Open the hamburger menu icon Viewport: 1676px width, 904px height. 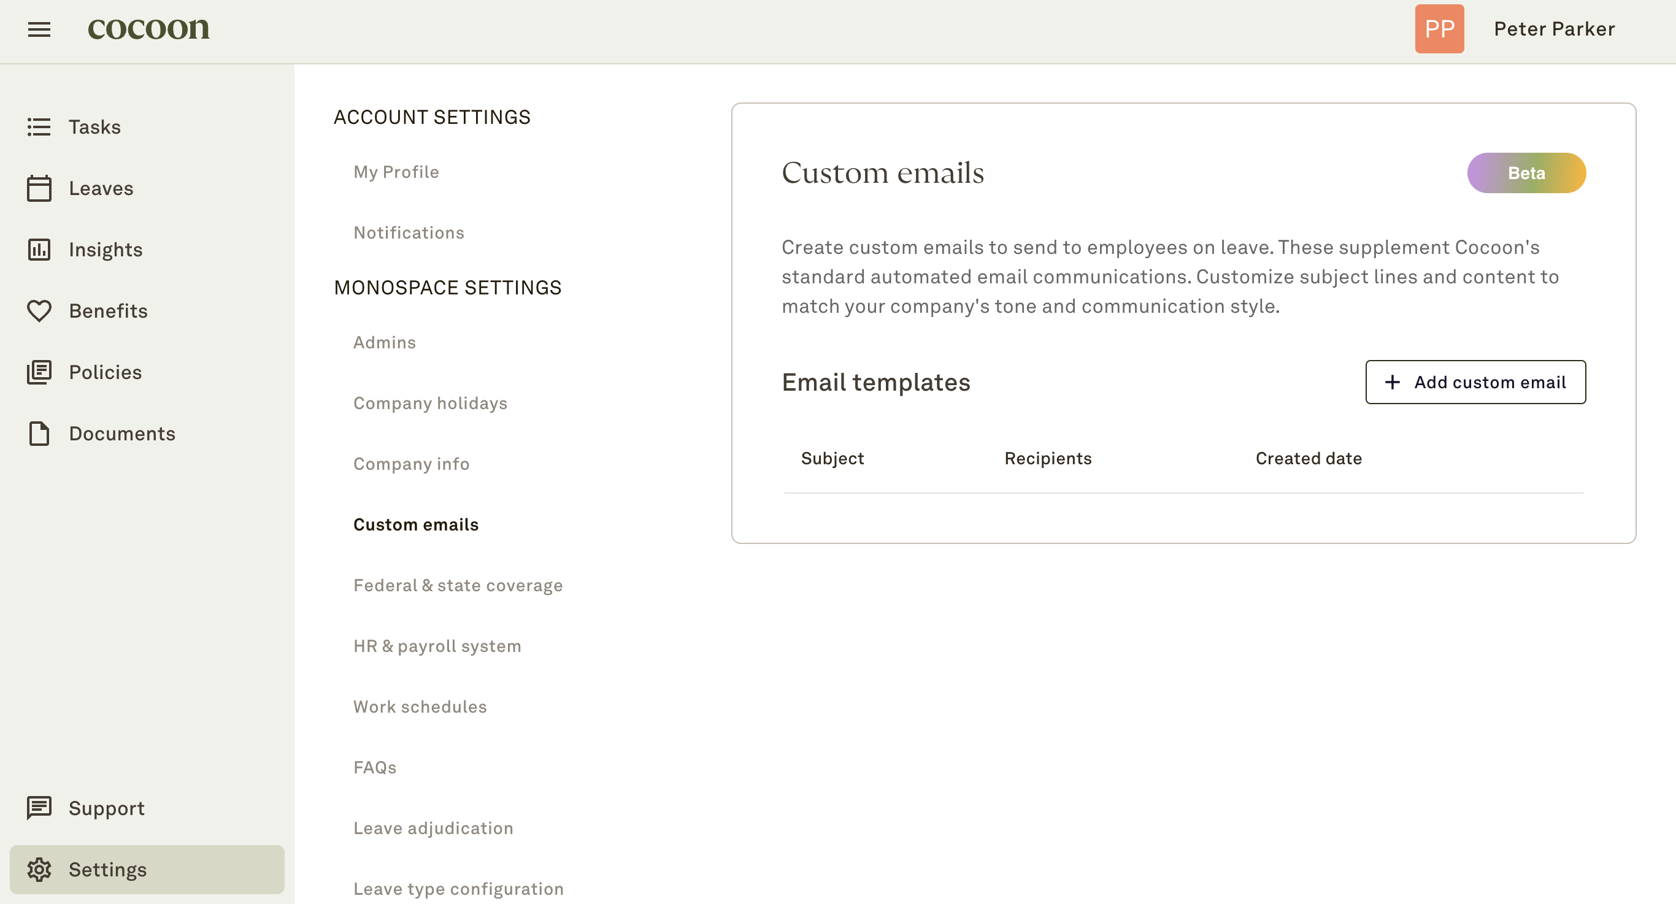tap(39, 29)
